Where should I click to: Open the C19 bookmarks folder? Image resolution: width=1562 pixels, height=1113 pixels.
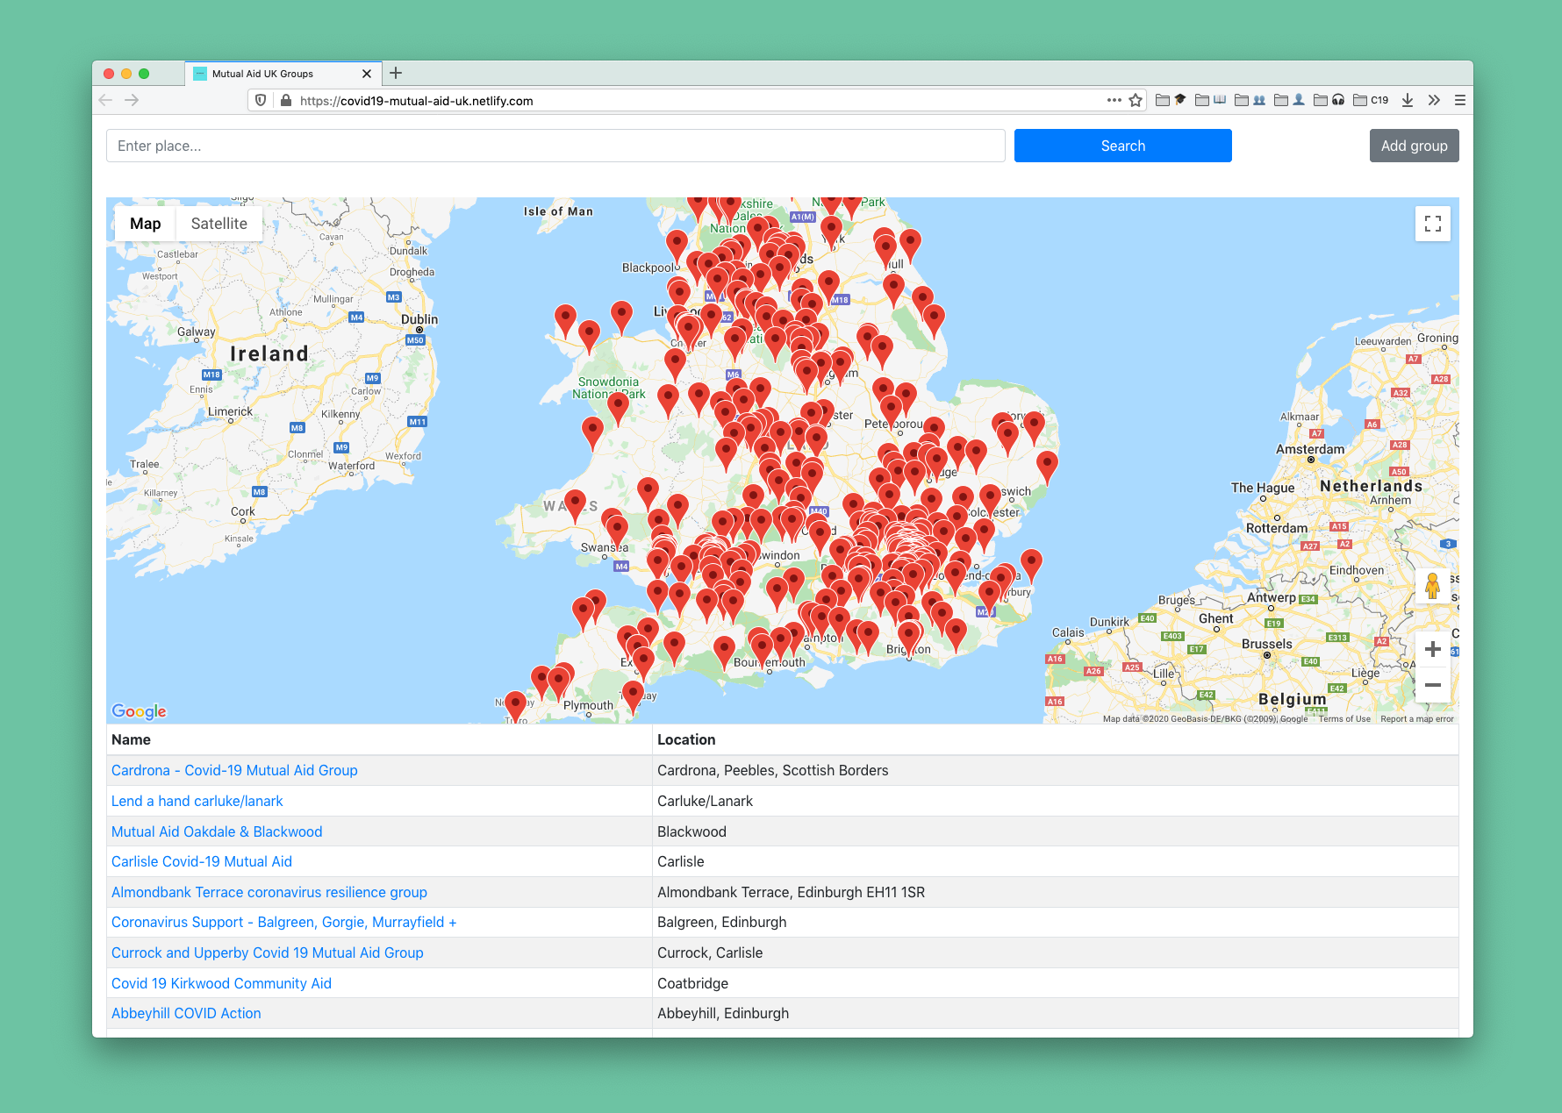point(1371,100)
